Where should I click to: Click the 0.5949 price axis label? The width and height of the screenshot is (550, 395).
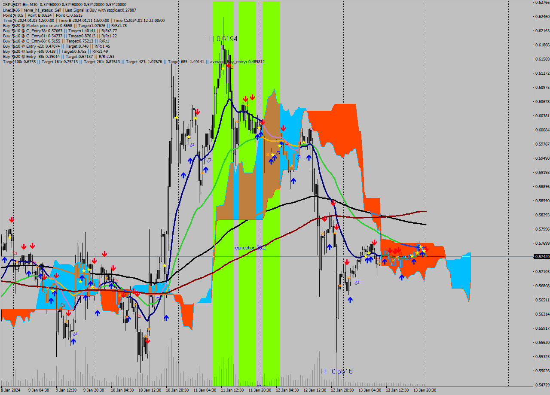542,158
